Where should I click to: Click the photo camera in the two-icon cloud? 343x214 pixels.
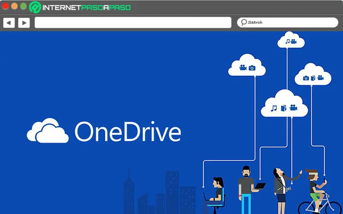(x=252, y=68)
